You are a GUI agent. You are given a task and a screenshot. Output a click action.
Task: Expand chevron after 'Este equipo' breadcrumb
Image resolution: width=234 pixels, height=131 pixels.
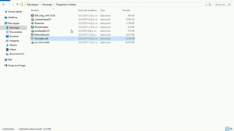pyautogui.click(x=40, y=5)
